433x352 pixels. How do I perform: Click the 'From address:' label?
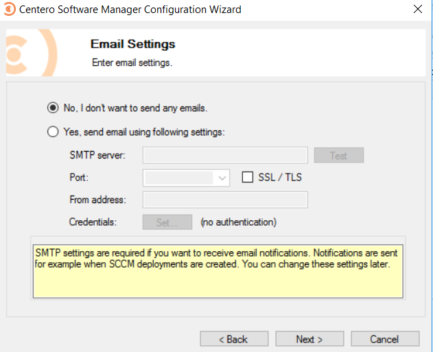97,200
